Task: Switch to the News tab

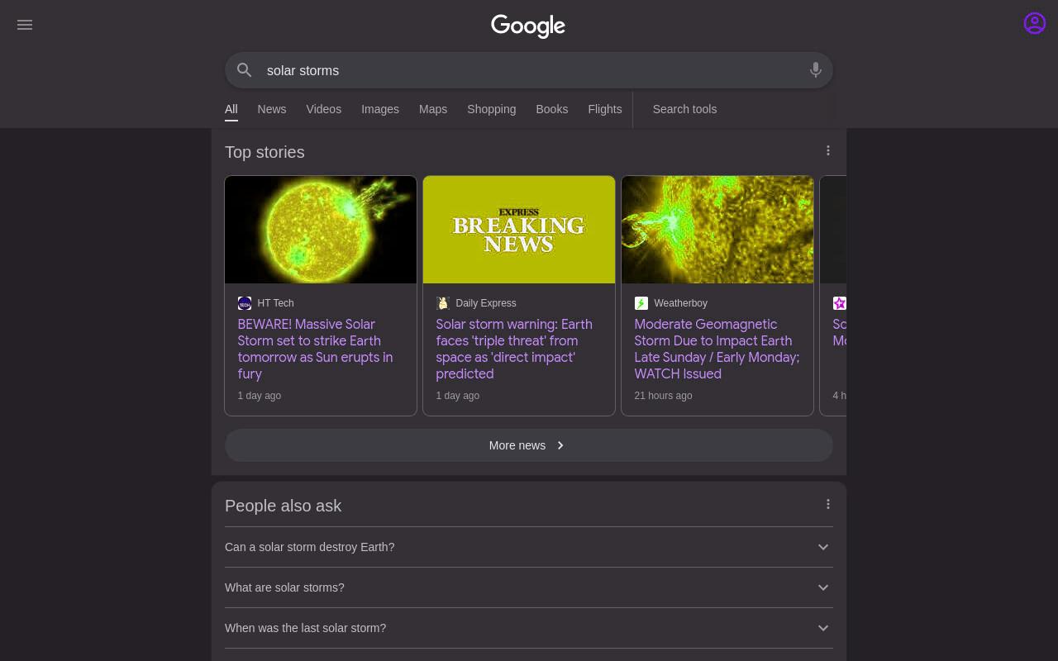Action: [272, 109]
